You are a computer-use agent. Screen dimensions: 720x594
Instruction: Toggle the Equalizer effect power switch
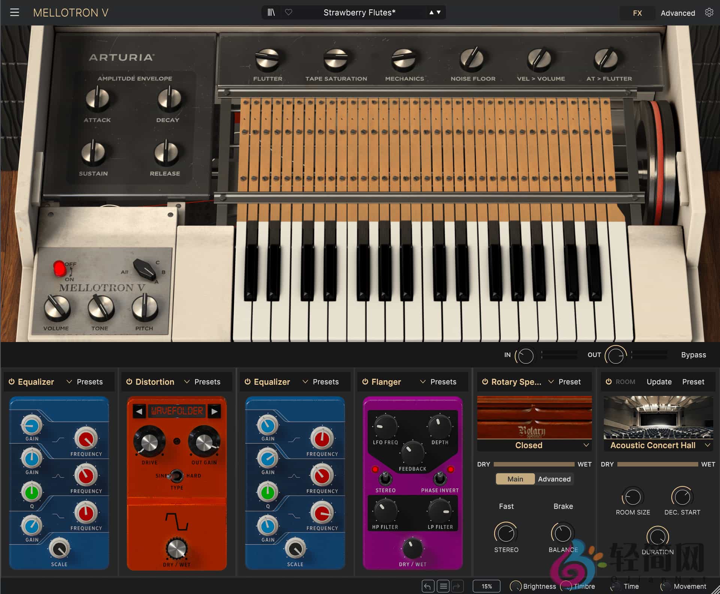12,381
